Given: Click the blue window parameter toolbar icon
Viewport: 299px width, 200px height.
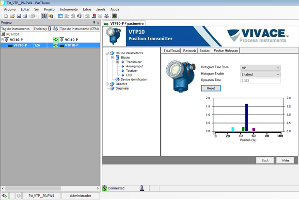Looking at the screenshot, I should [60, 16].
